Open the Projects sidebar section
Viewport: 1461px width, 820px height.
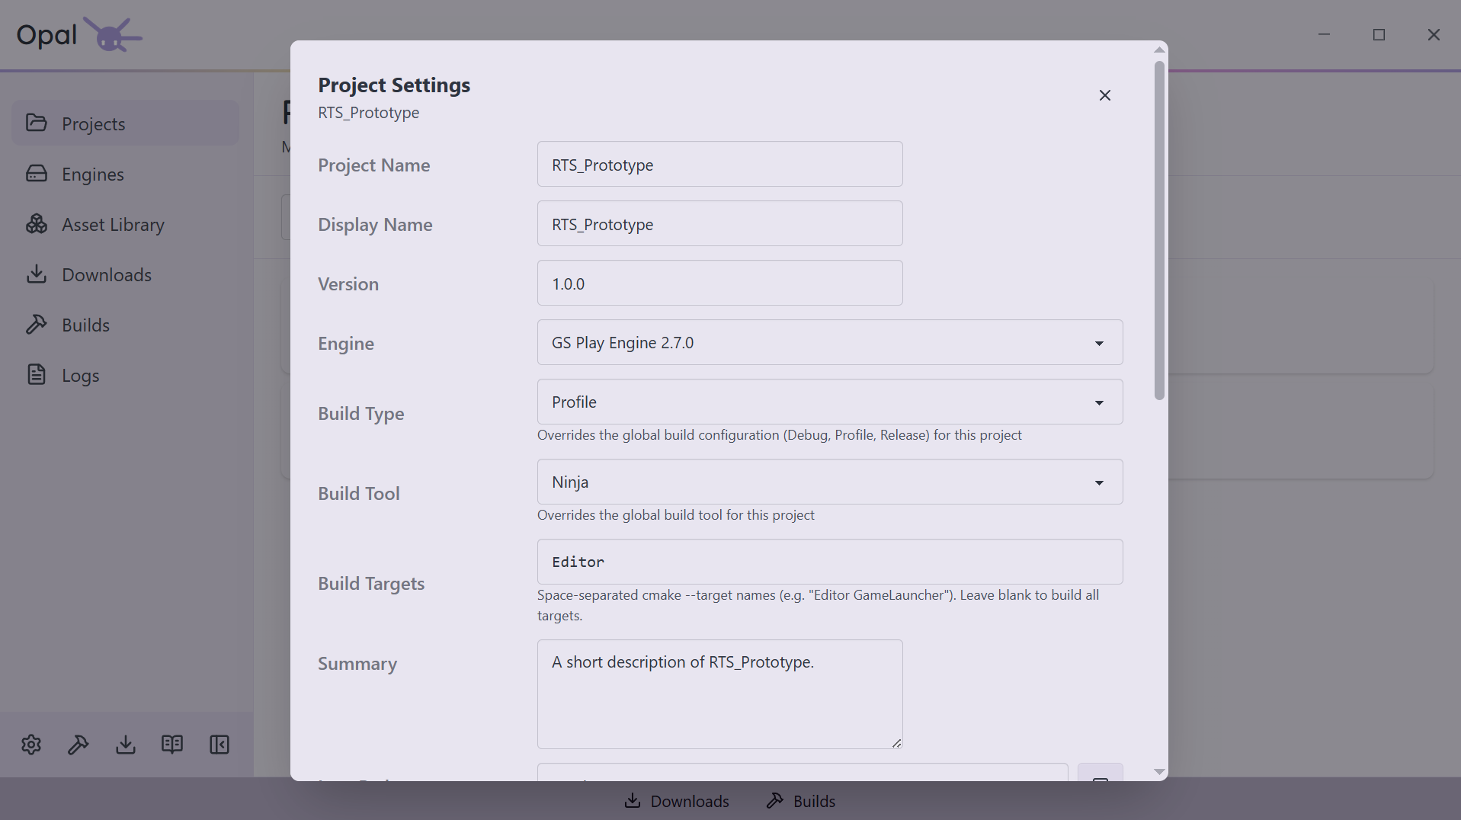click(125, 123)
